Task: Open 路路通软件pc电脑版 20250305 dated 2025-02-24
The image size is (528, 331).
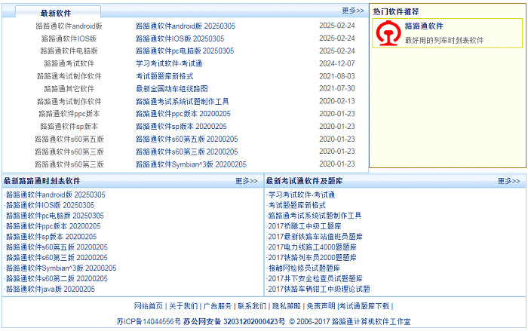Action: (x=185, y=51)
